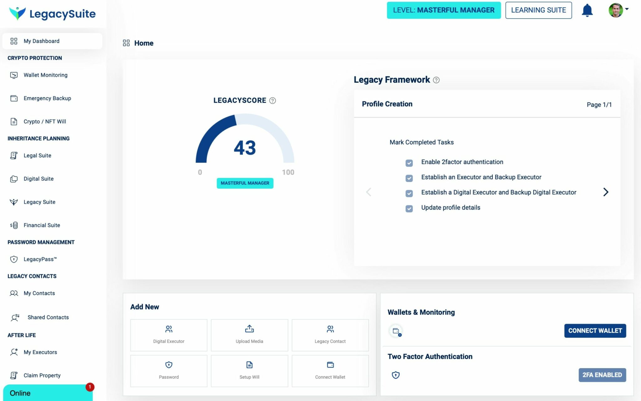The height and width of the screenshot is (401, 641).
Task: Click the LegacyScore help question icon
Action: coord(273,101)
